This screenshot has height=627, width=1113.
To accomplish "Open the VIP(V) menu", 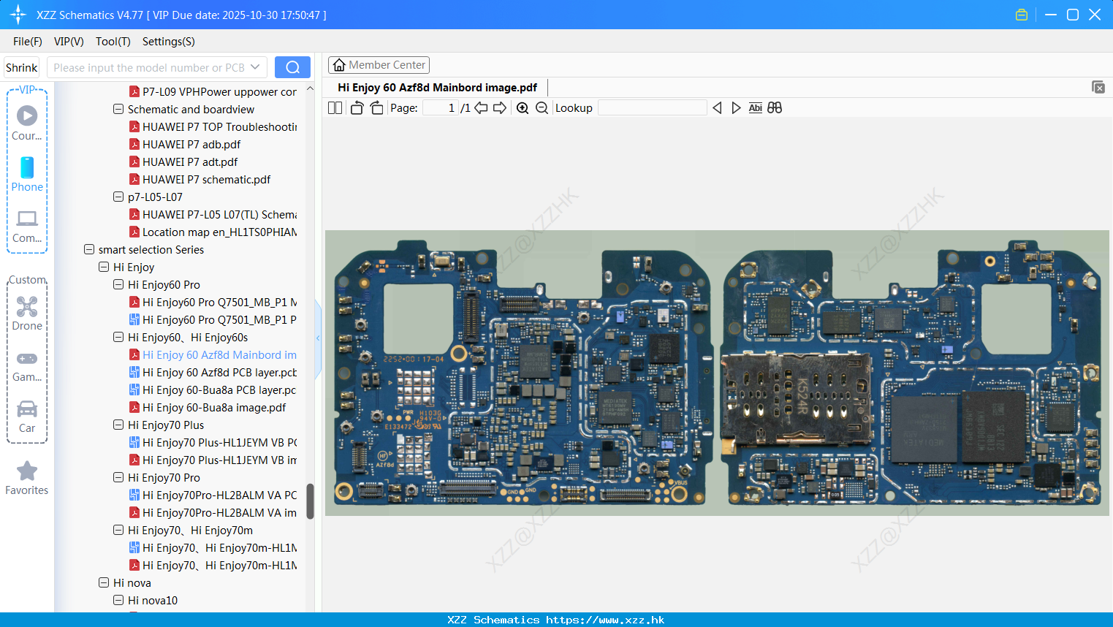I will (69, 42).
